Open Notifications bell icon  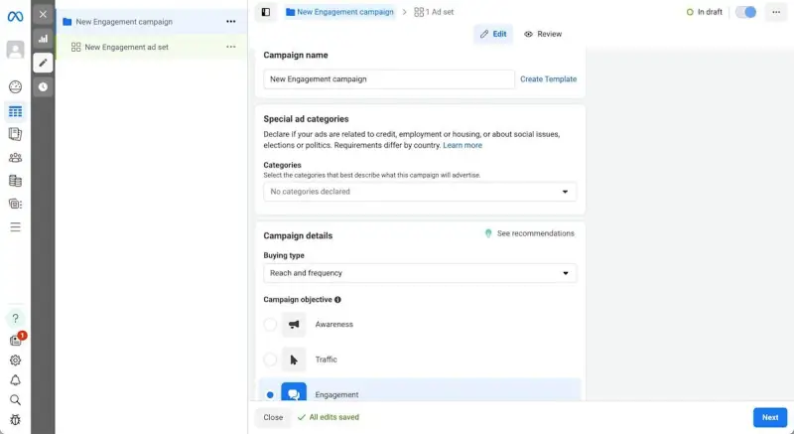point(15,380)
